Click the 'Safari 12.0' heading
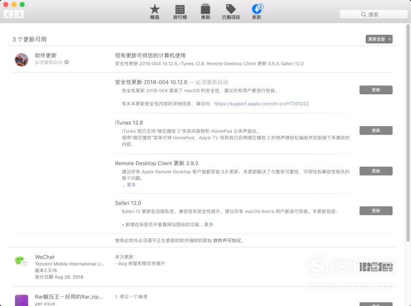 tap(128, 203)
